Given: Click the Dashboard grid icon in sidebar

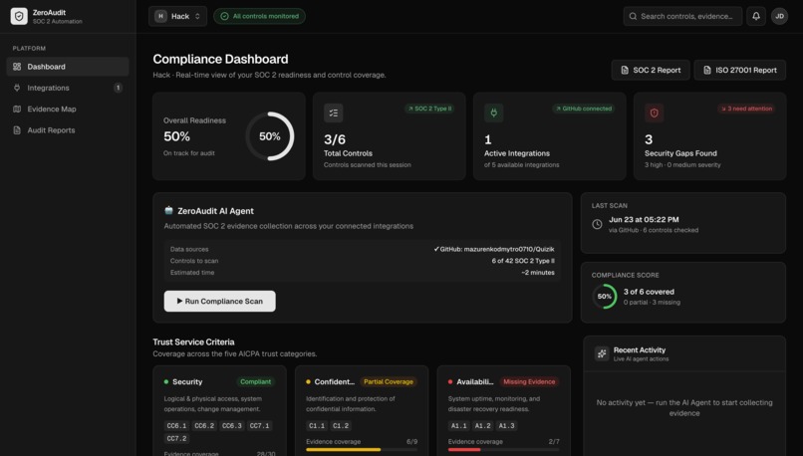Looking at the screenshot, I should click(17, 67).
